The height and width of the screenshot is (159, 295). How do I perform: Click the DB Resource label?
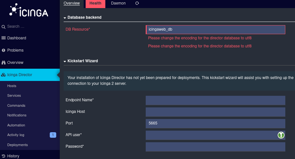point(78,29)
